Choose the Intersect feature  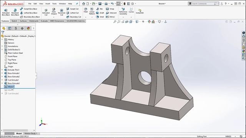click(111, 13)
